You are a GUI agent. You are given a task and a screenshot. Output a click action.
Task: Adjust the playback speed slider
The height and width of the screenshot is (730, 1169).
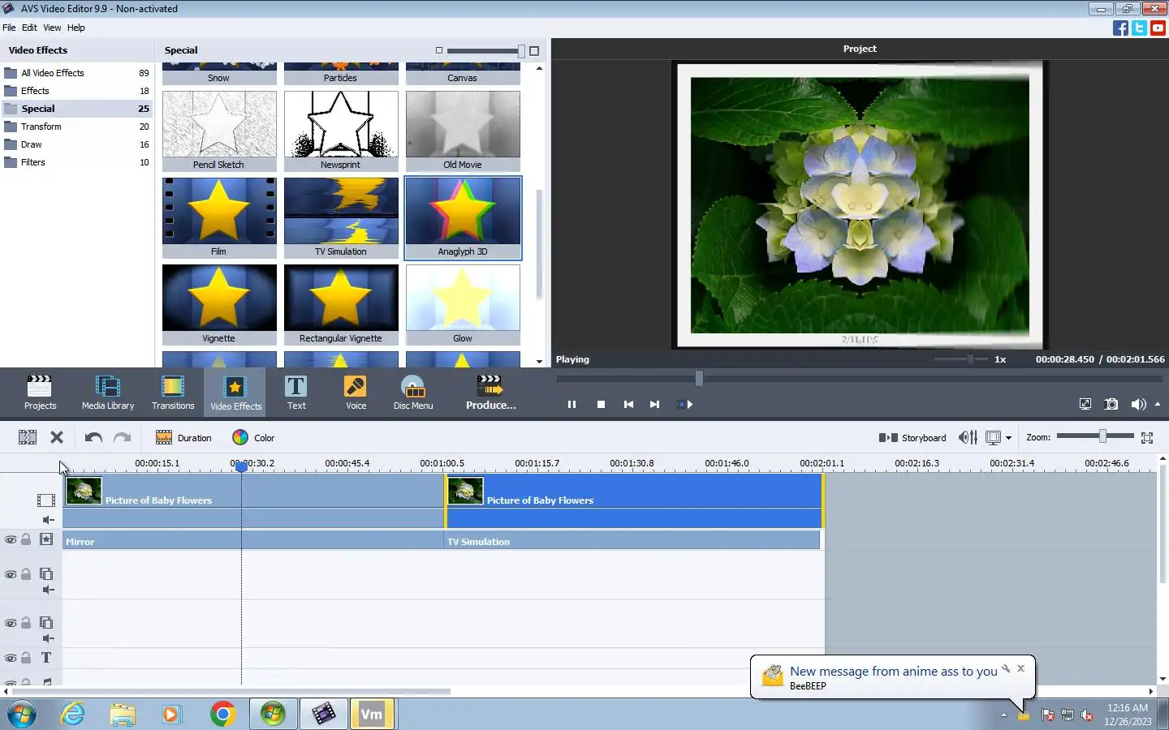[969, 359]
